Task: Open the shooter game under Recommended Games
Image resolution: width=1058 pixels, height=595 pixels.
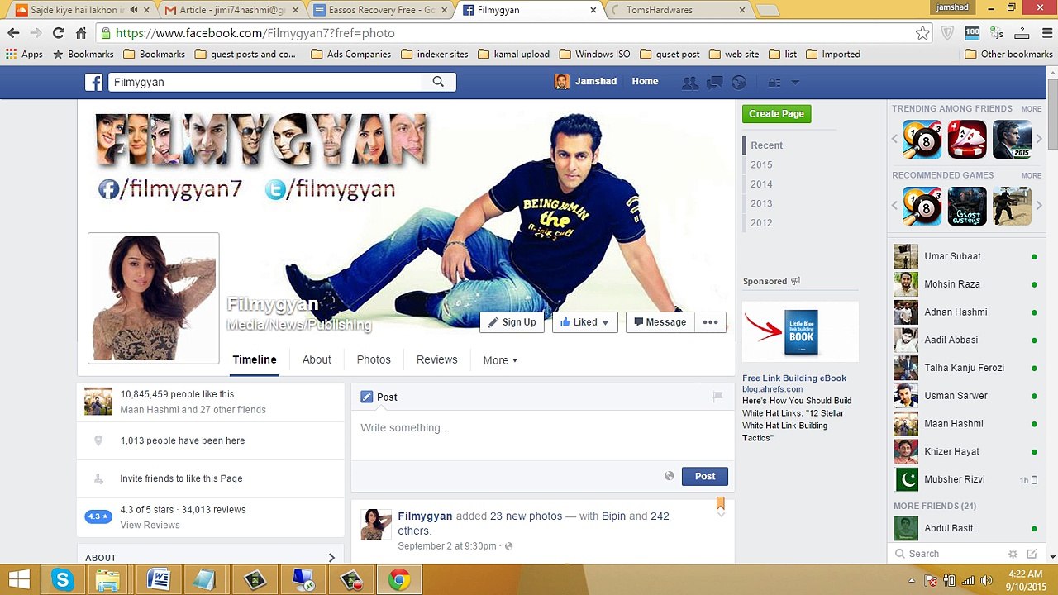Action: (x=1012, y=206)
